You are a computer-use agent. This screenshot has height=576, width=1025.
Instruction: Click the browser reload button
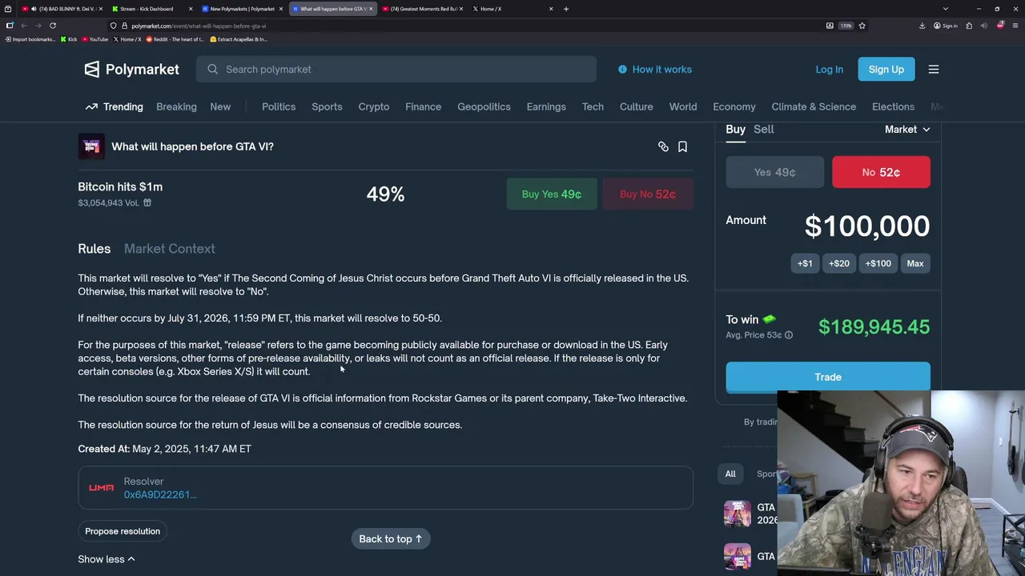coord(53,26)
